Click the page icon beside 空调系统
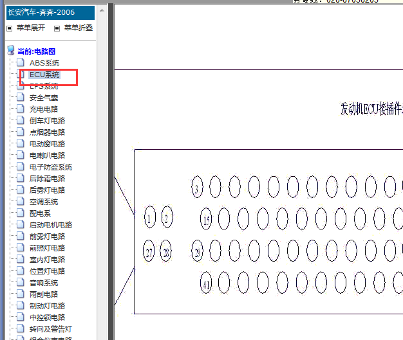This screenshot has height=340, width=403. tap(21, 201)
